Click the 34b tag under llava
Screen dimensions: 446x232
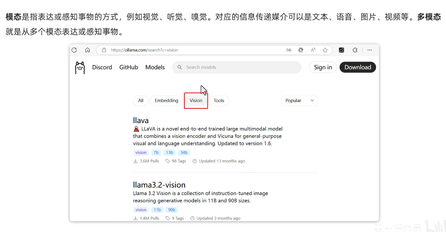(x=184, y=153)
